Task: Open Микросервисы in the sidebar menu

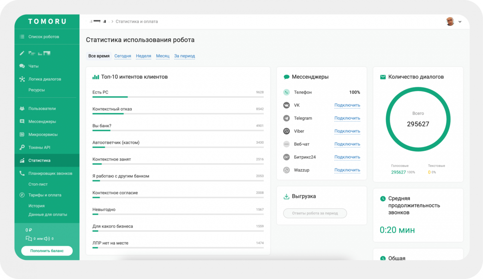Action: [43, 135]
